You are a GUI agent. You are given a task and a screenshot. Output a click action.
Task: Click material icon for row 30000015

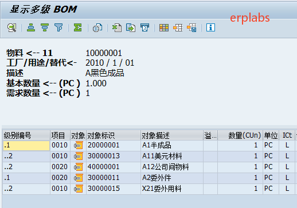[79, 189]
